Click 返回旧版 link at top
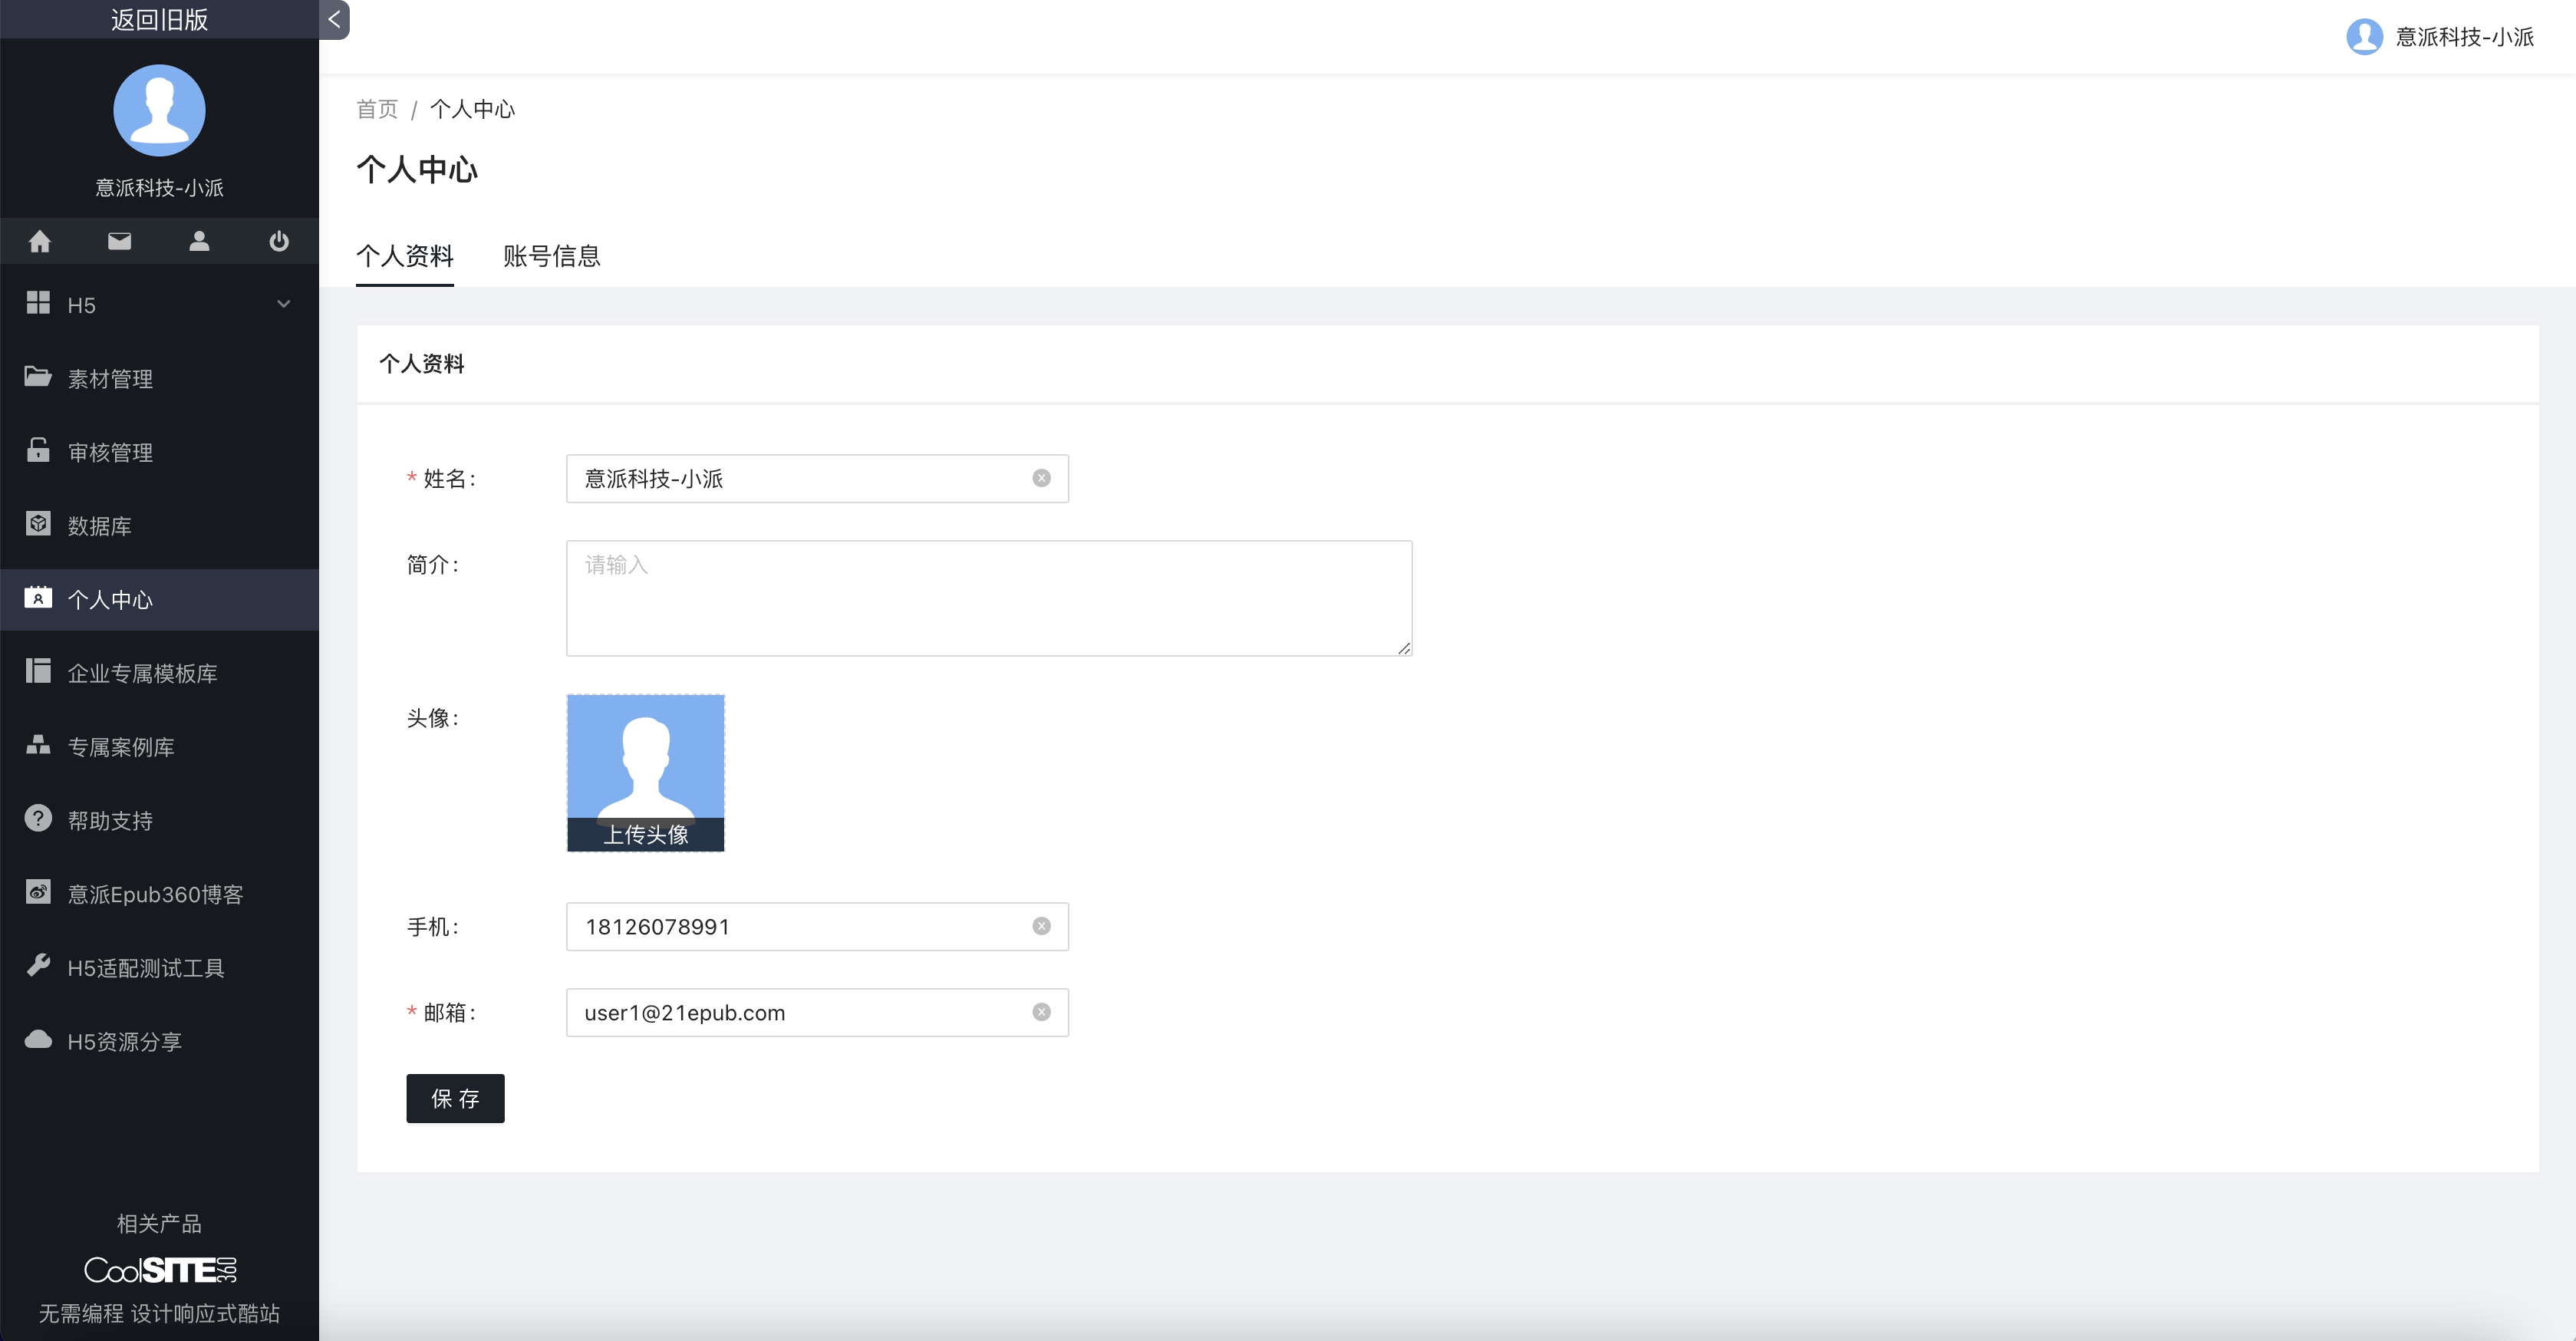 159,19
